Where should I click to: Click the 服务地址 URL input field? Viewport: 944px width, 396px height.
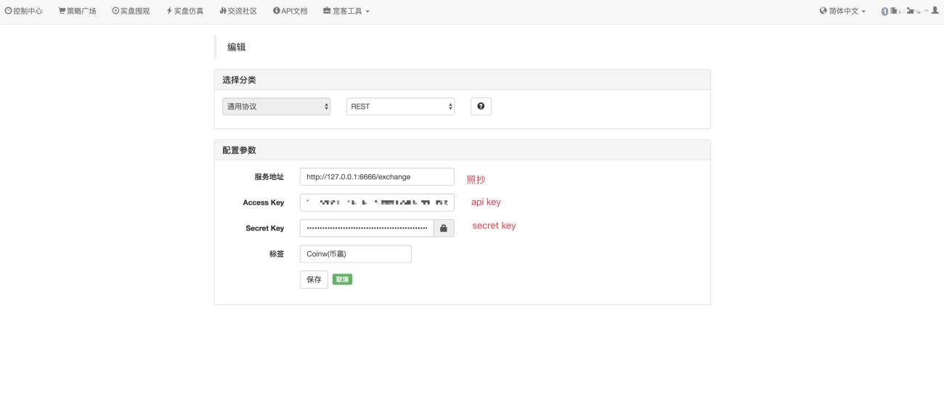coord(377,177)
